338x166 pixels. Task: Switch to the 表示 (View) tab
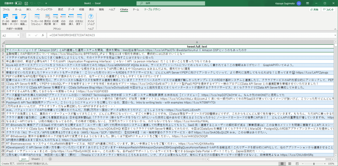(x=92, y=9)
